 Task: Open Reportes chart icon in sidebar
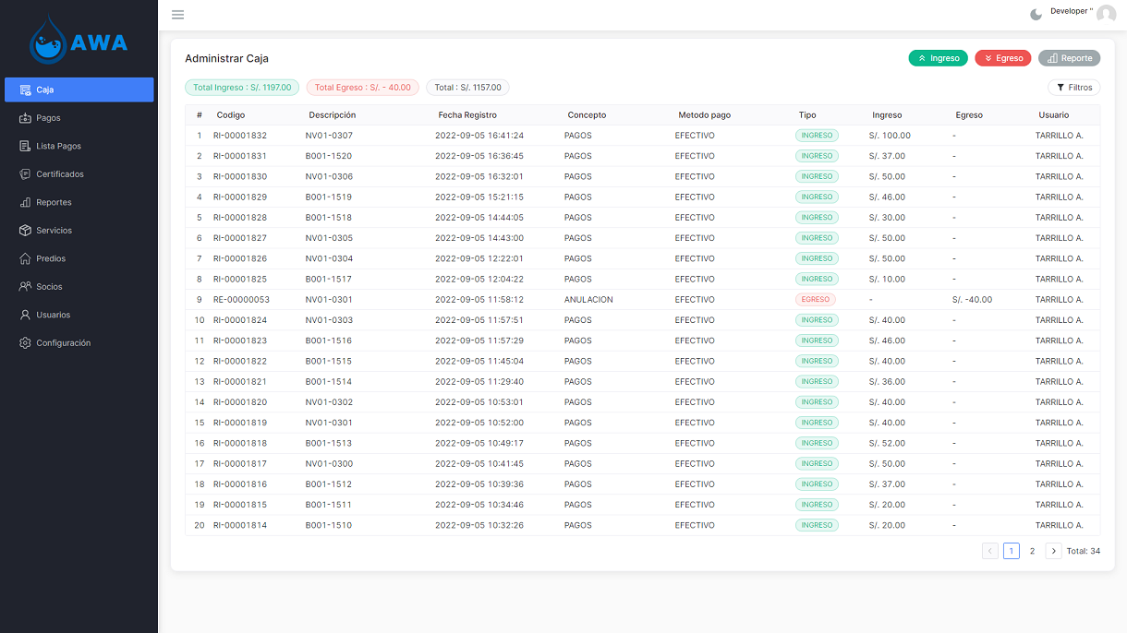coord(26,202)
